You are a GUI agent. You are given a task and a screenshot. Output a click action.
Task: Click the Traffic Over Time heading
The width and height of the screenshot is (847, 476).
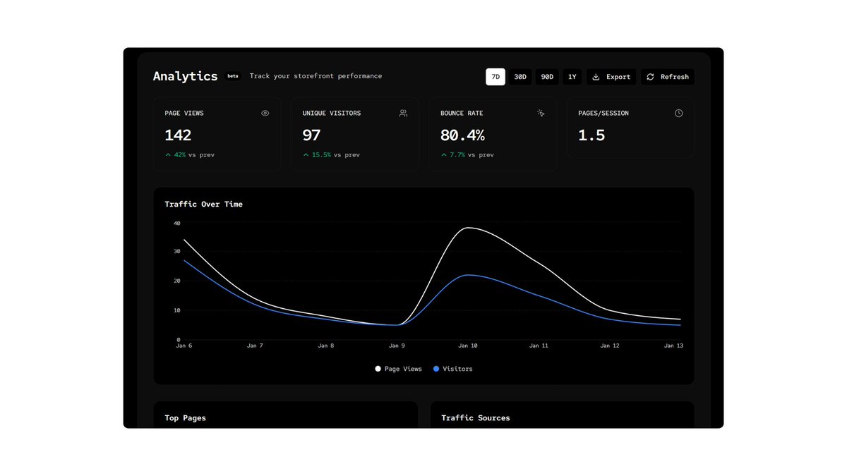tap(204, 204)
